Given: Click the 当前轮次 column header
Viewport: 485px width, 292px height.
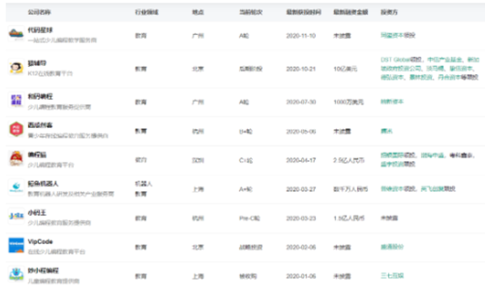Looking at the screenshot, I should [x=251, y=12].
